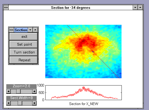Screen dimensions: 149x110
Task: Click the exit button
Action: [23, 36]
